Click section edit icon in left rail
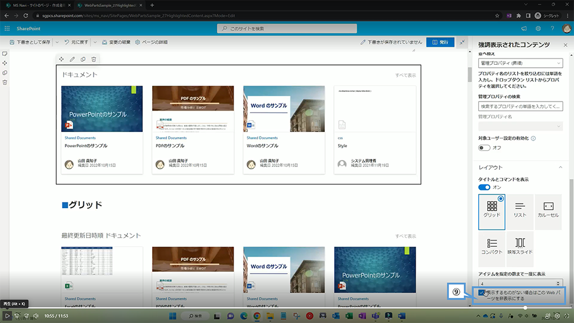Image resolution: width=574 pixels, height=323 pixels. click(x=5, y=54)
